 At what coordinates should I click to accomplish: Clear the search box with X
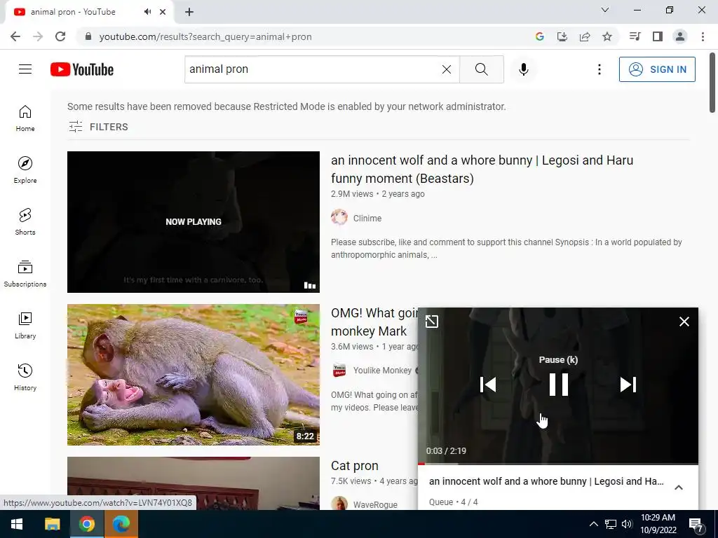point(447,69)
